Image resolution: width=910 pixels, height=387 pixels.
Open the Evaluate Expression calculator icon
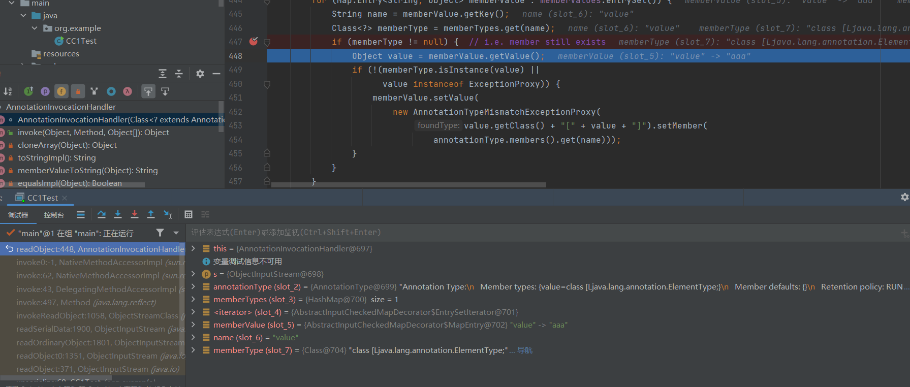[x=189, y=214]
